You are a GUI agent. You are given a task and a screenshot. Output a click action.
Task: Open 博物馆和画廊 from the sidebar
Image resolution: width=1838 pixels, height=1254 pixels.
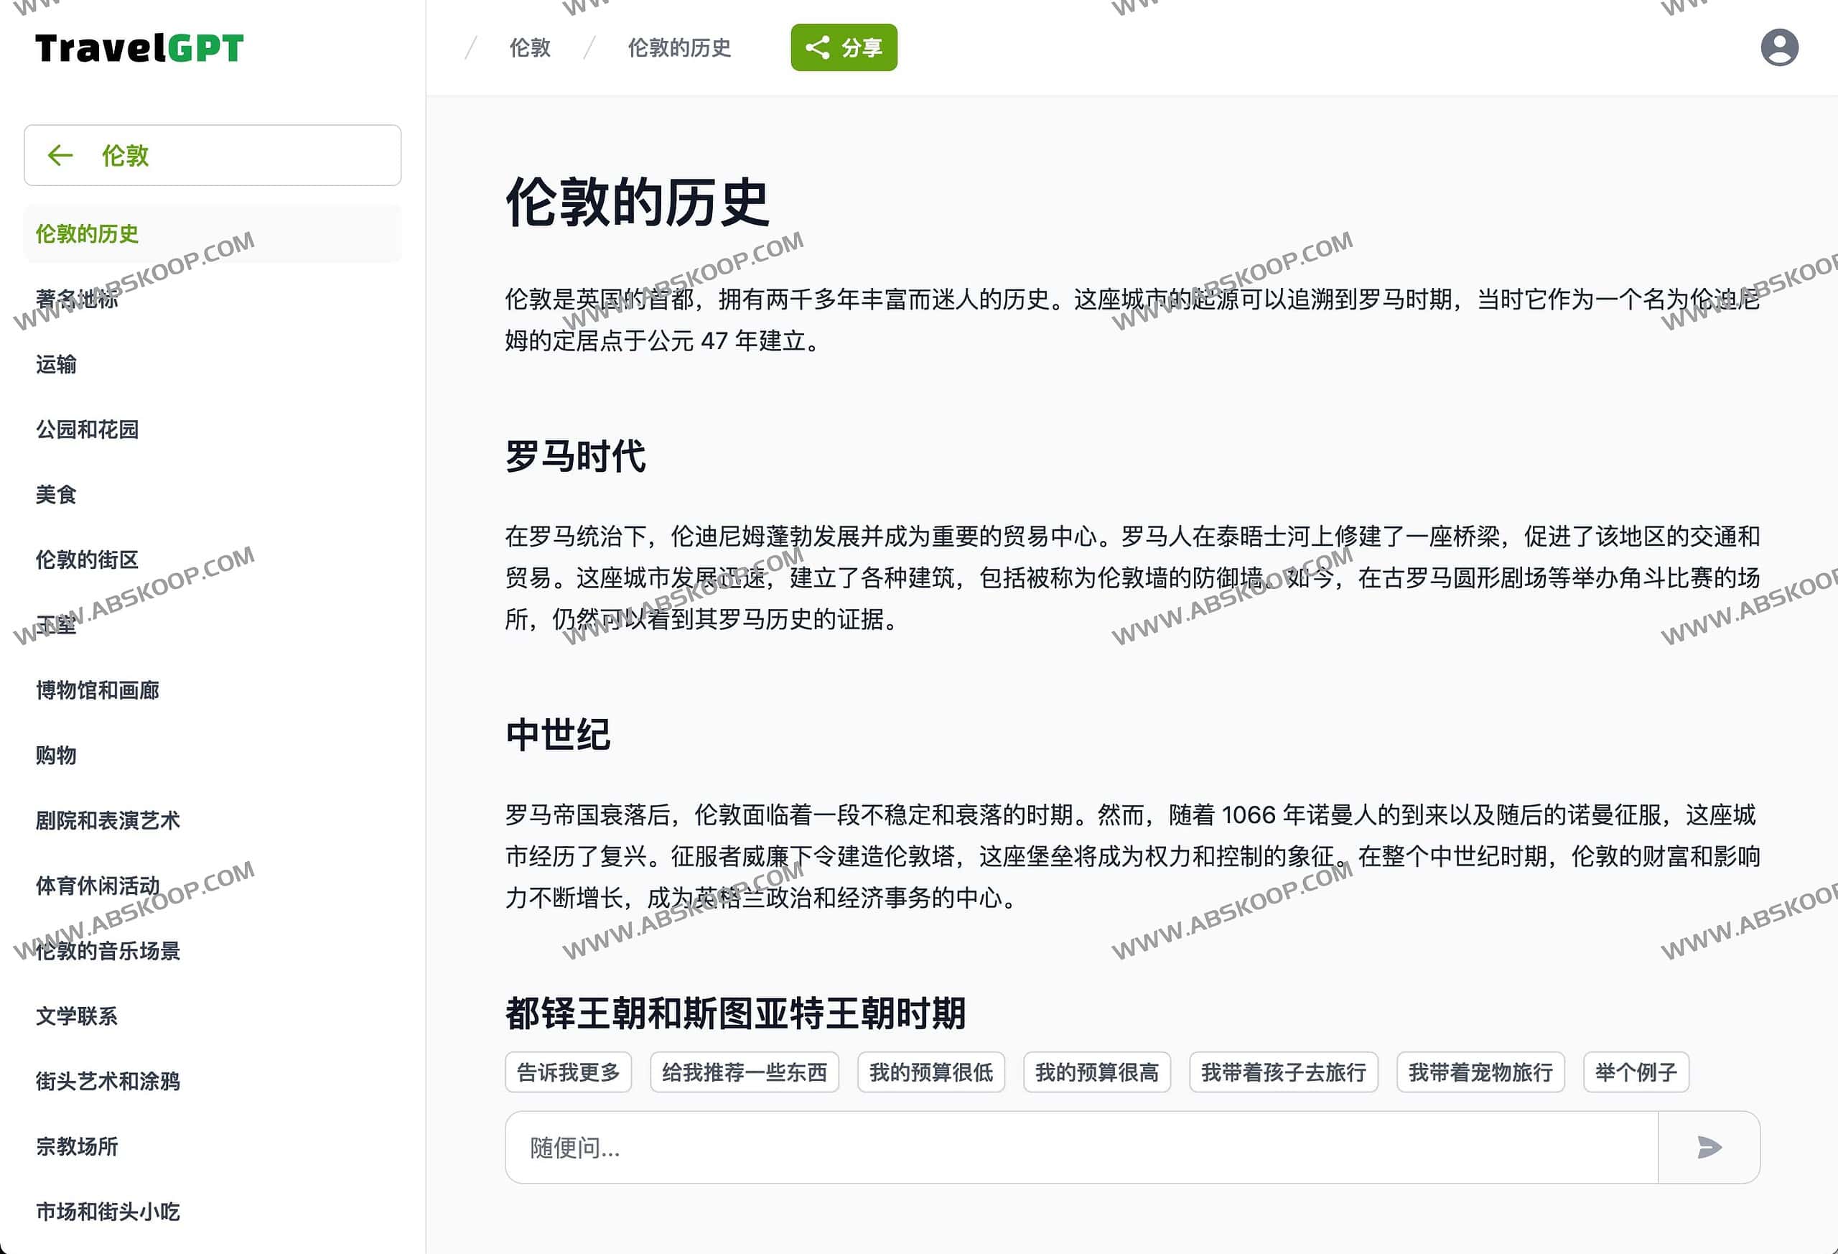pos(97,690)
